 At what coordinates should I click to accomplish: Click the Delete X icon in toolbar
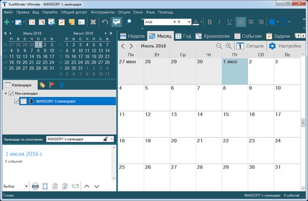point(93,22)
